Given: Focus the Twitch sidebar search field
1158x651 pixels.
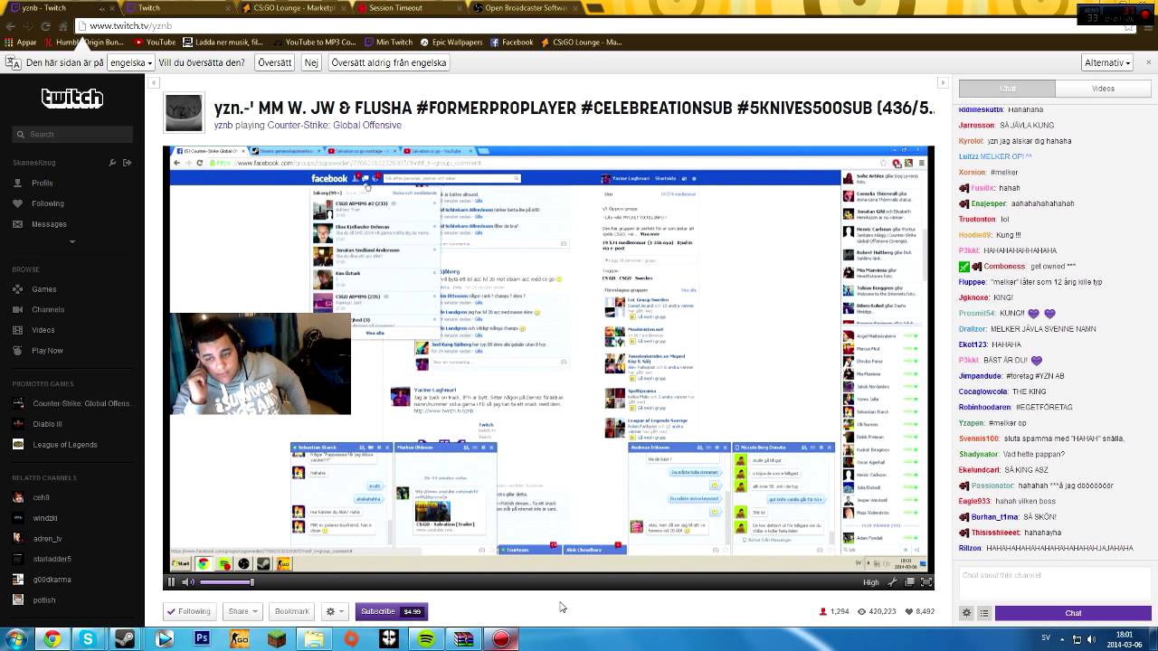Looking at the screenshot, I should [x=72, y=135].
